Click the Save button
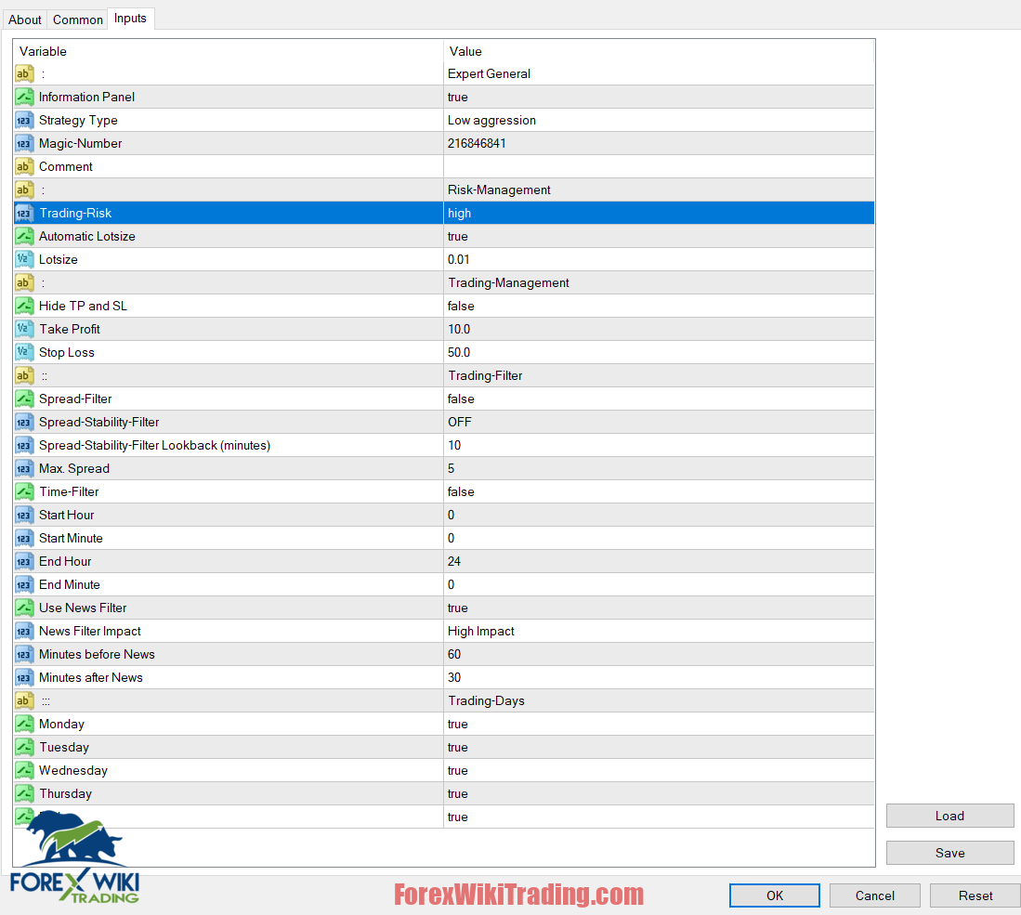 949,853
